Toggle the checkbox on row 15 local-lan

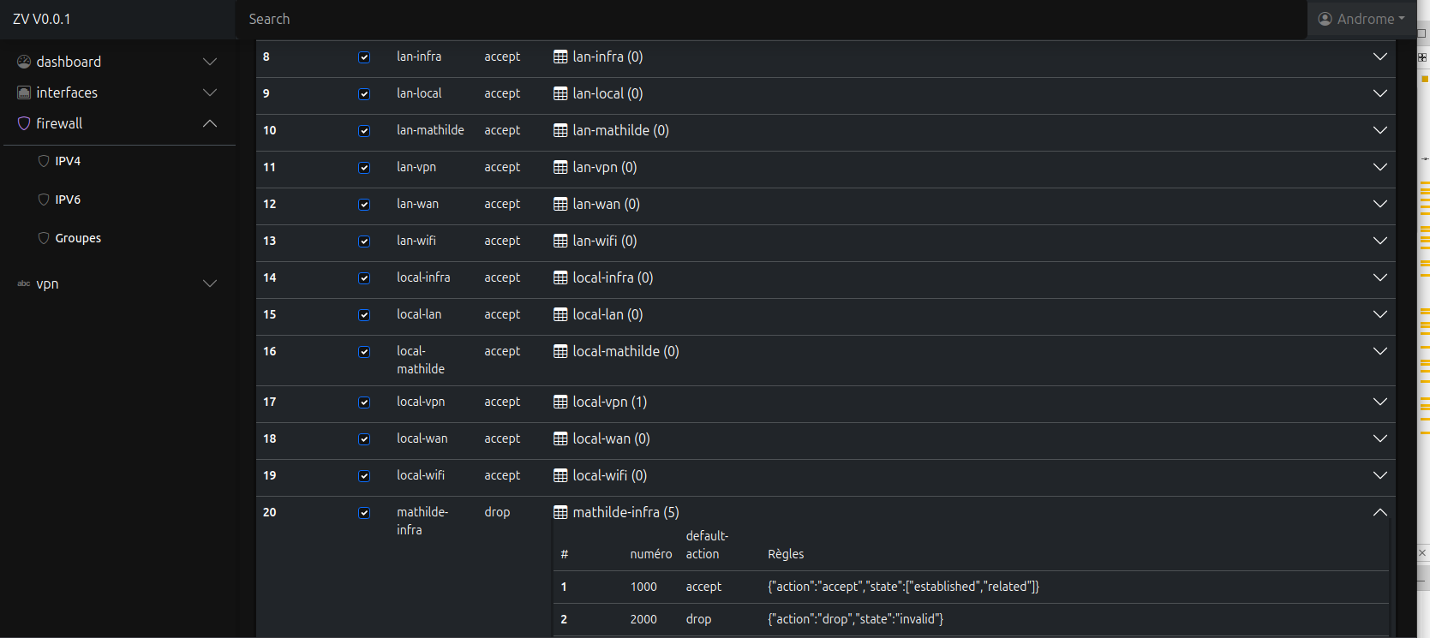tap(364, 315)
